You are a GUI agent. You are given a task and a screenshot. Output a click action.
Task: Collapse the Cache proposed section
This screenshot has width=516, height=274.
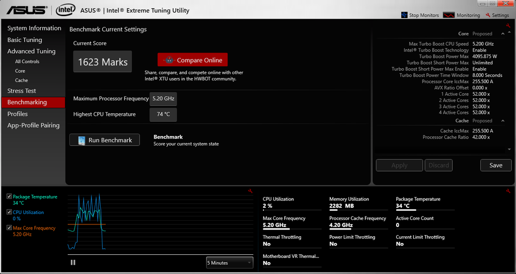503,121
